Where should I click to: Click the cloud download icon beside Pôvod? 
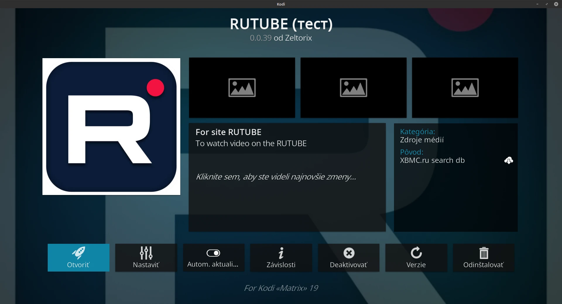coord(509,160)
